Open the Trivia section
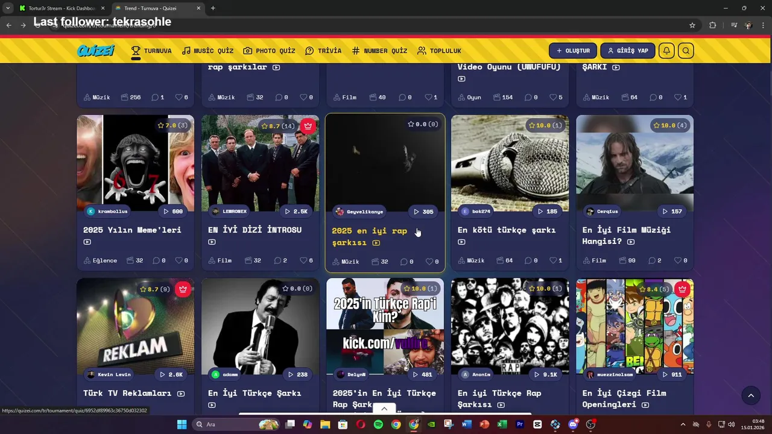 pos(323,51)
